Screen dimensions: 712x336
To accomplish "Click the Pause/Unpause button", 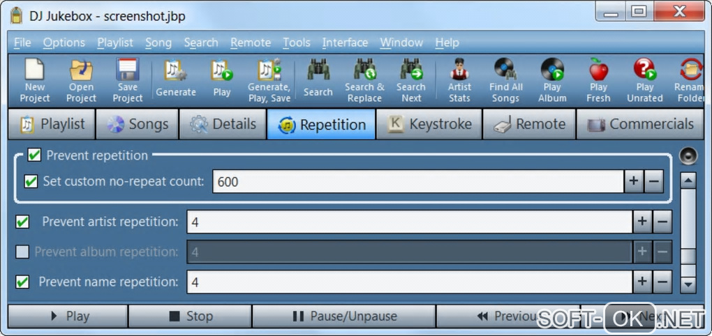I will [x=343, y=316].
